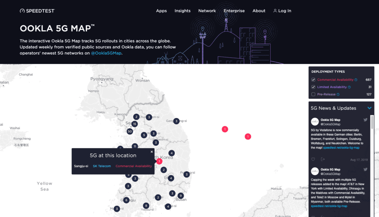
Task: Like the Vodafone Germany tweet with the heart icon
Action: (313, 159)
